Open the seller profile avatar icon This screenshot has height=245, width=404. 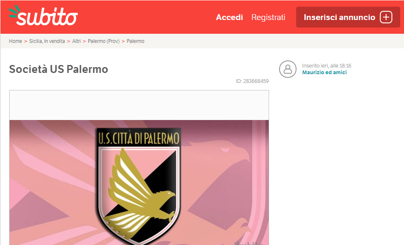tap(287, 69)
